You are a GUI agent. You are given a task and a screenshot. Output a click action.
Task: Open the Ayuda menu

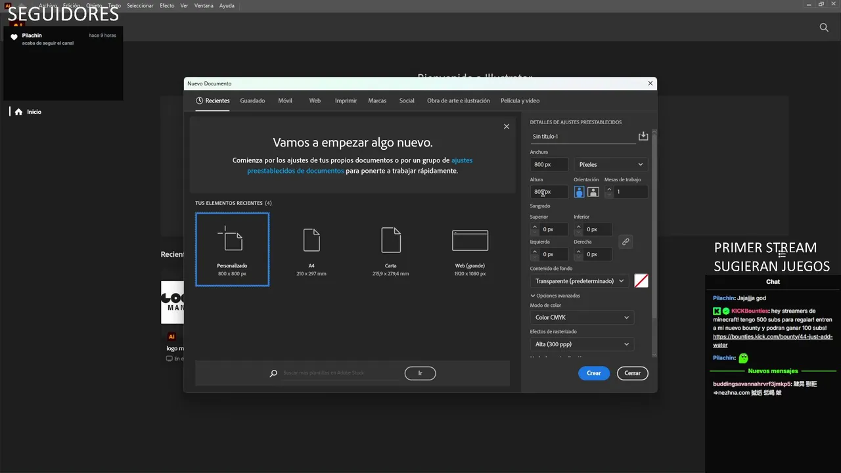coord(227,5)
